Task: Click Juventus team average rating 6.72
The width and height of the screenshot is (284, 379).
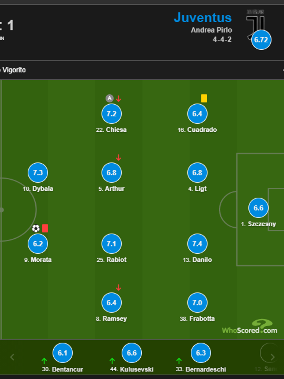Action: (x=261, y=40)
